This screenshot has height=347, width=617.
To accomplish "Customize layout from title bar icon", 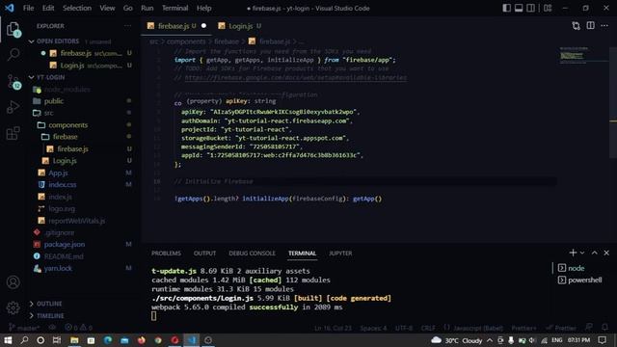I will (548, 8).
